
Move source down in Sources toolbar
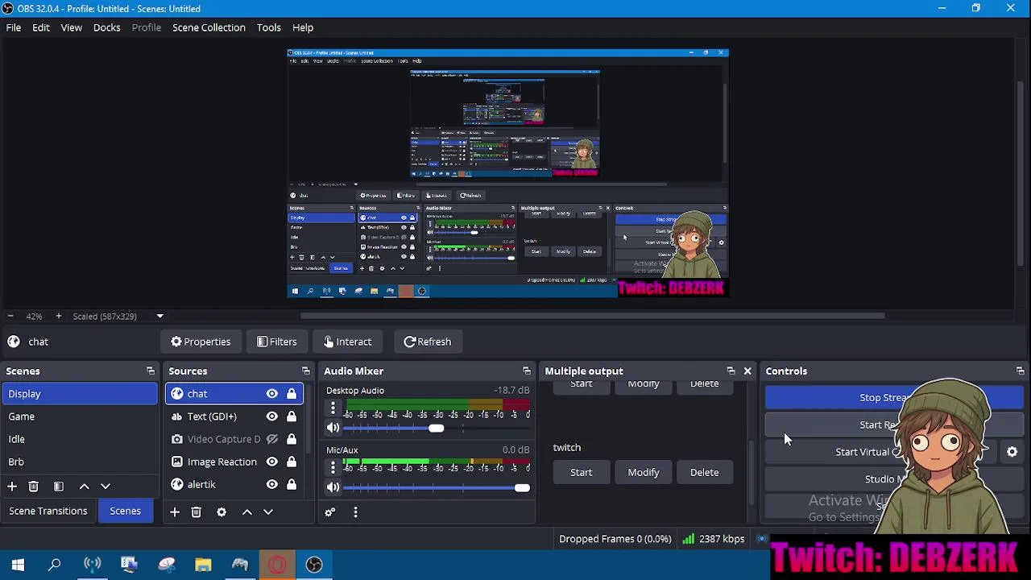[x=268, y=512]
